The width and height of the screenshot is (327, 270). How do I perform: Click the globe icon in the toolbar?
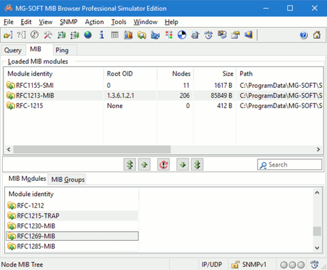[x=88, y=35]
